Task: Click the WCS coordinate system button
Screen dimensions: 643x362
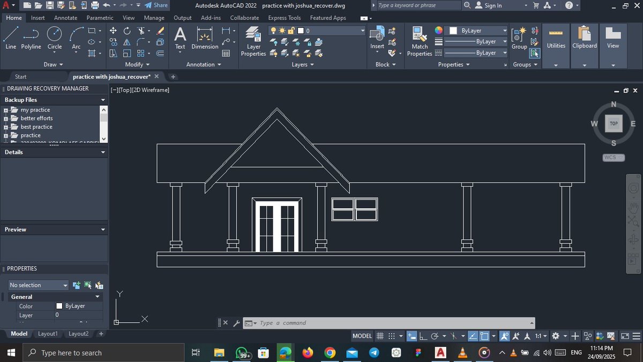Action: pos(614,158)
